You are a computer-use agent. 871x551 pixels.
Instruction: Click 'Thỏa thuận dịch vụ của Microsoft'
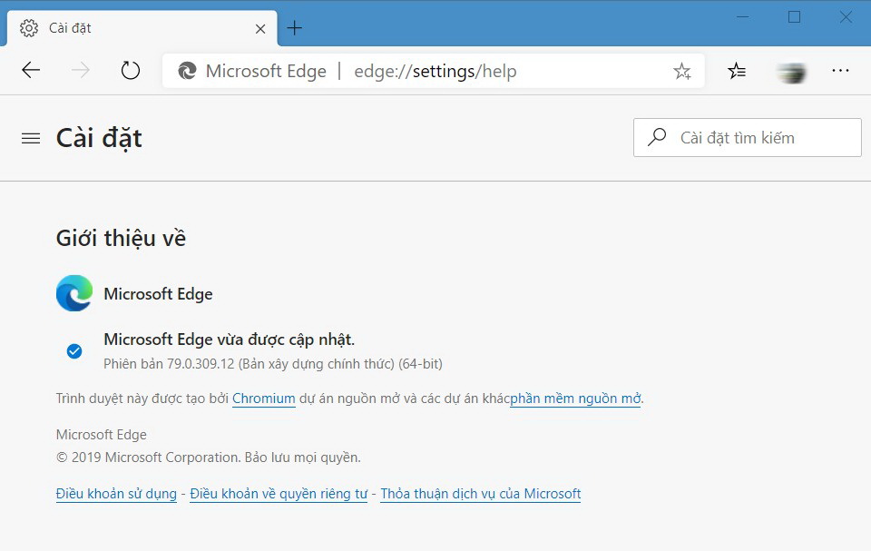click(480, 494)
